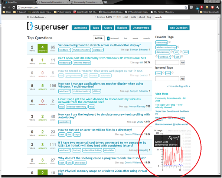222x178 pixels.
Task: Click the Ask Question button
Action: coord(179,28)
